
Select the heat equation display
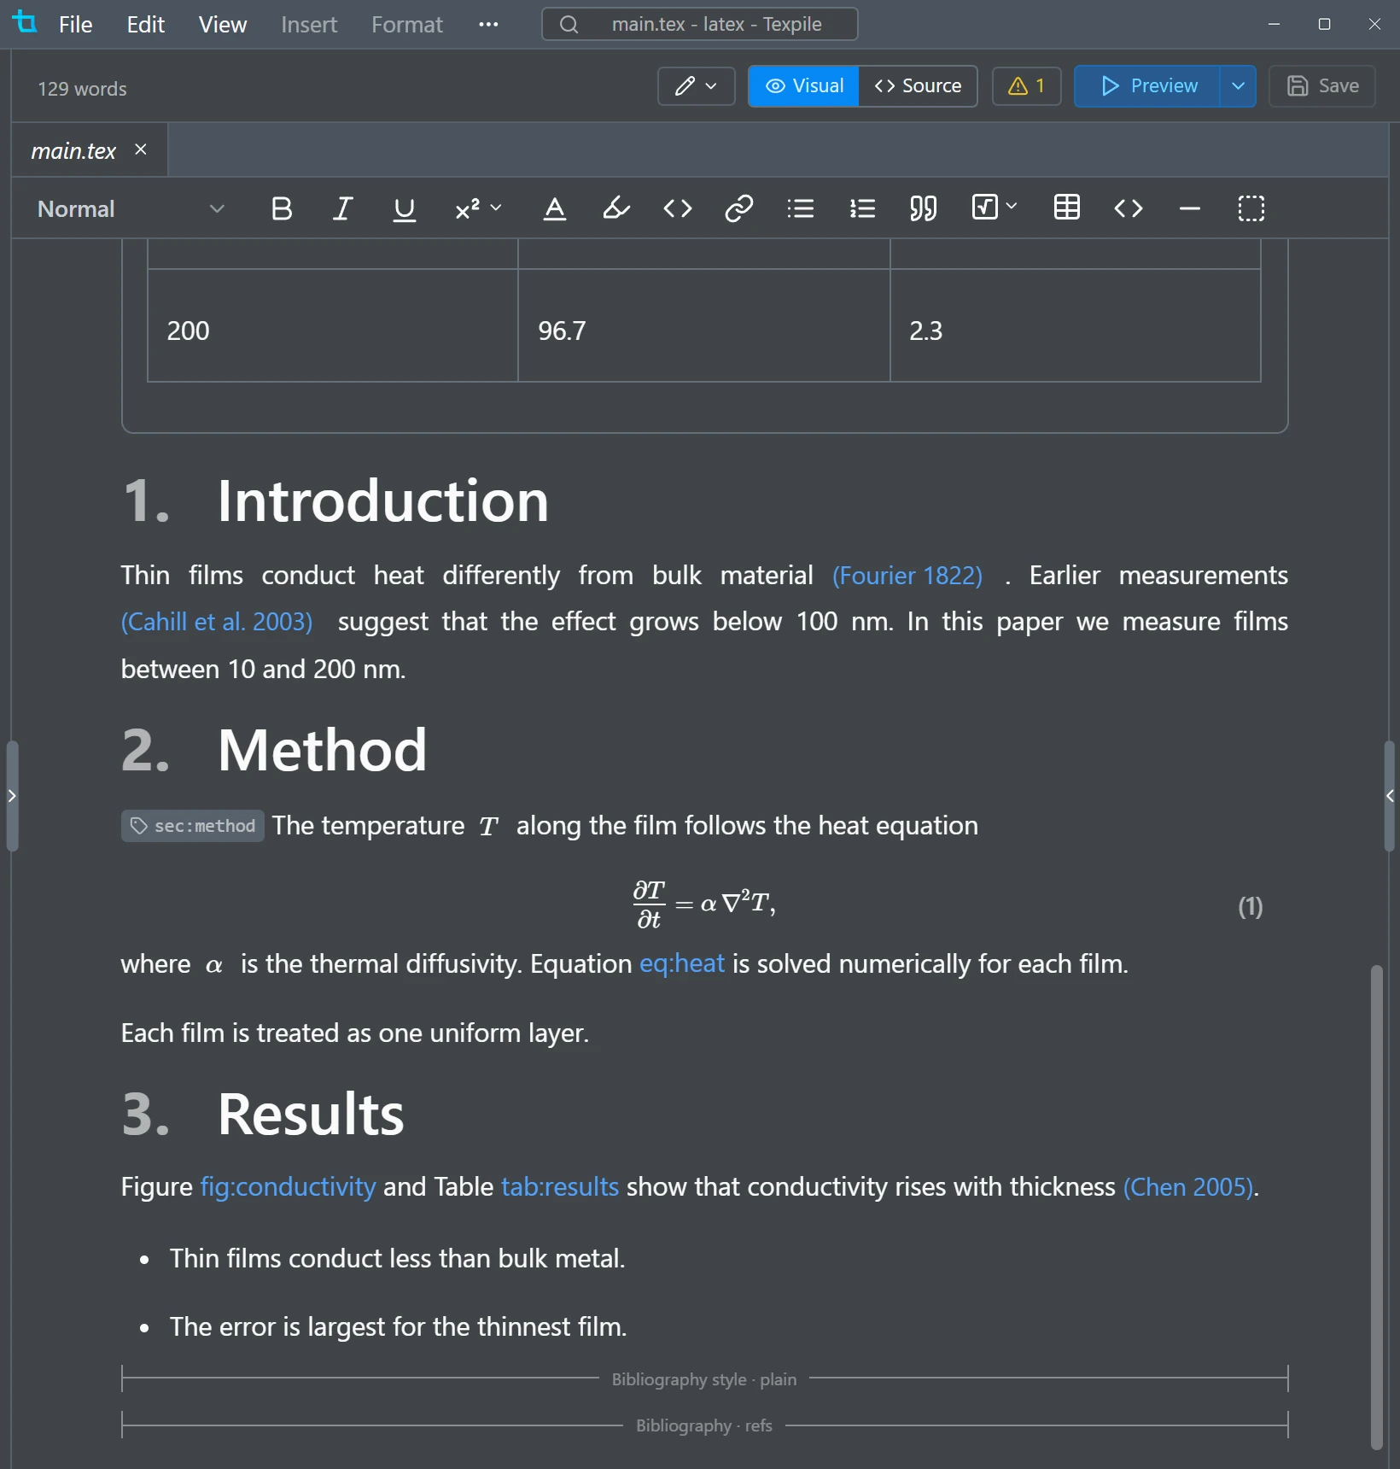(704, 905)
